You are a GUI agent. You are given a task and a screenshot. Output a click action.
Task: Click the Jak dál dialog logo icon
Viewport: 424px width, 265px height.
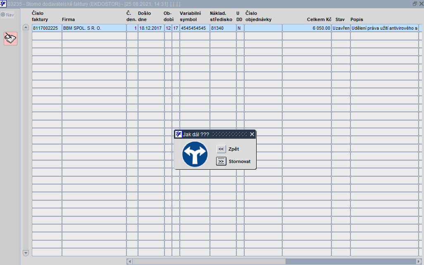179,134
